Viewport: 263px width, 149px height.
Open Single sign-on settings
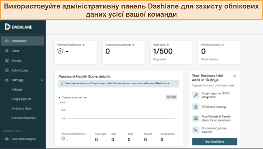pos(21,99)
